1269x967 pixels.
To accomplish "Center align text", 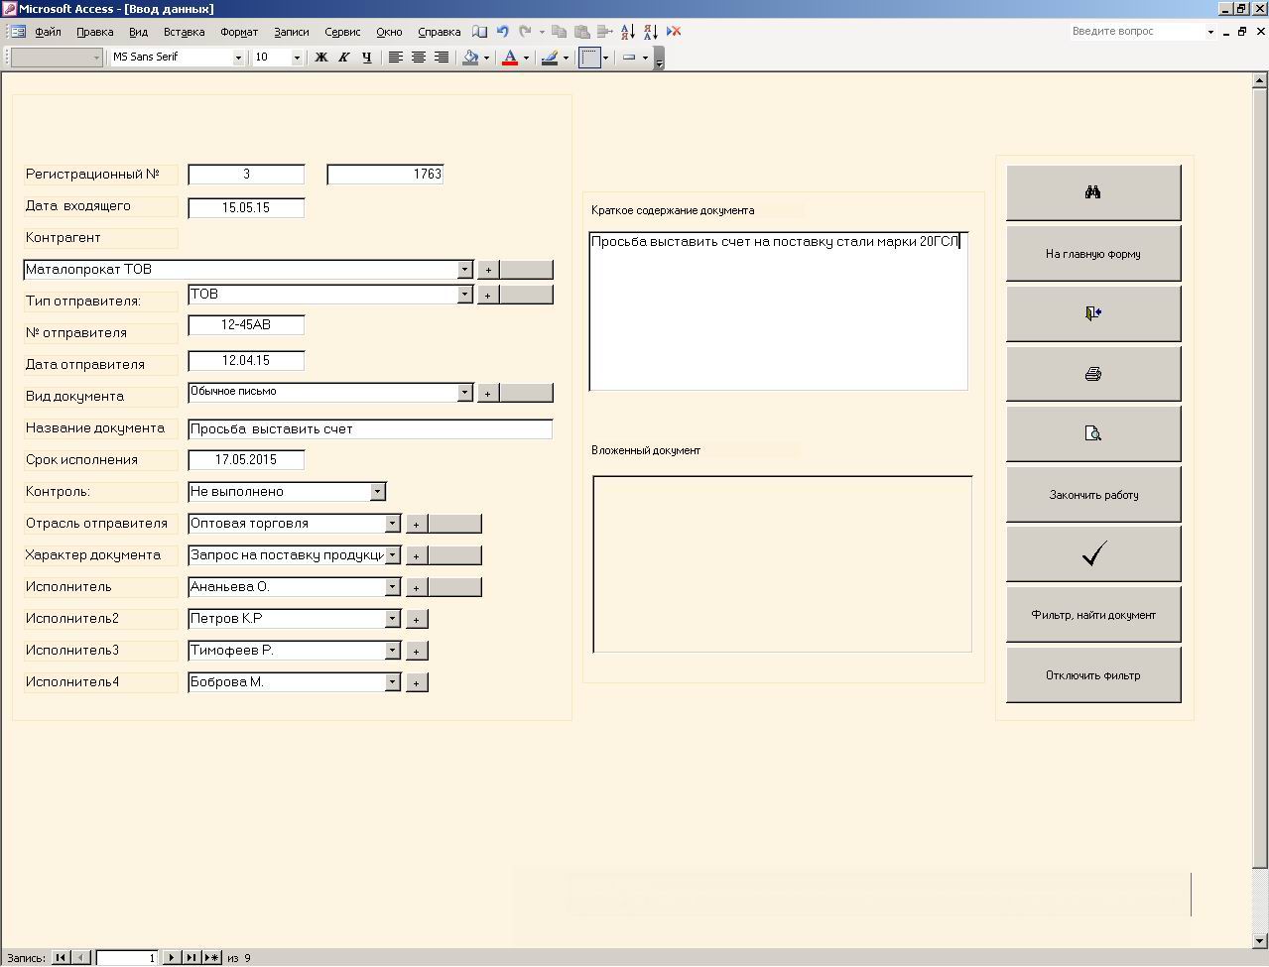I will tap(419, 58).
